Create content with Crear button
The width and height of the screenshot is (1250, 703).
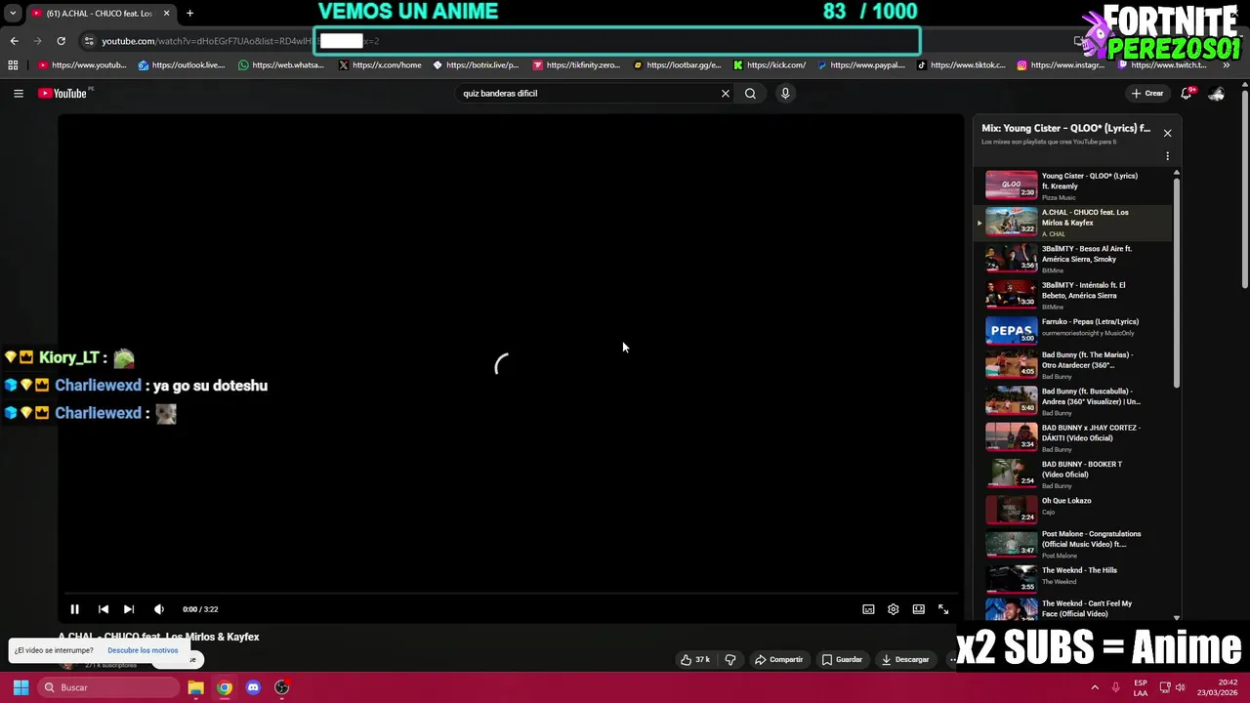pos(1147,94)
